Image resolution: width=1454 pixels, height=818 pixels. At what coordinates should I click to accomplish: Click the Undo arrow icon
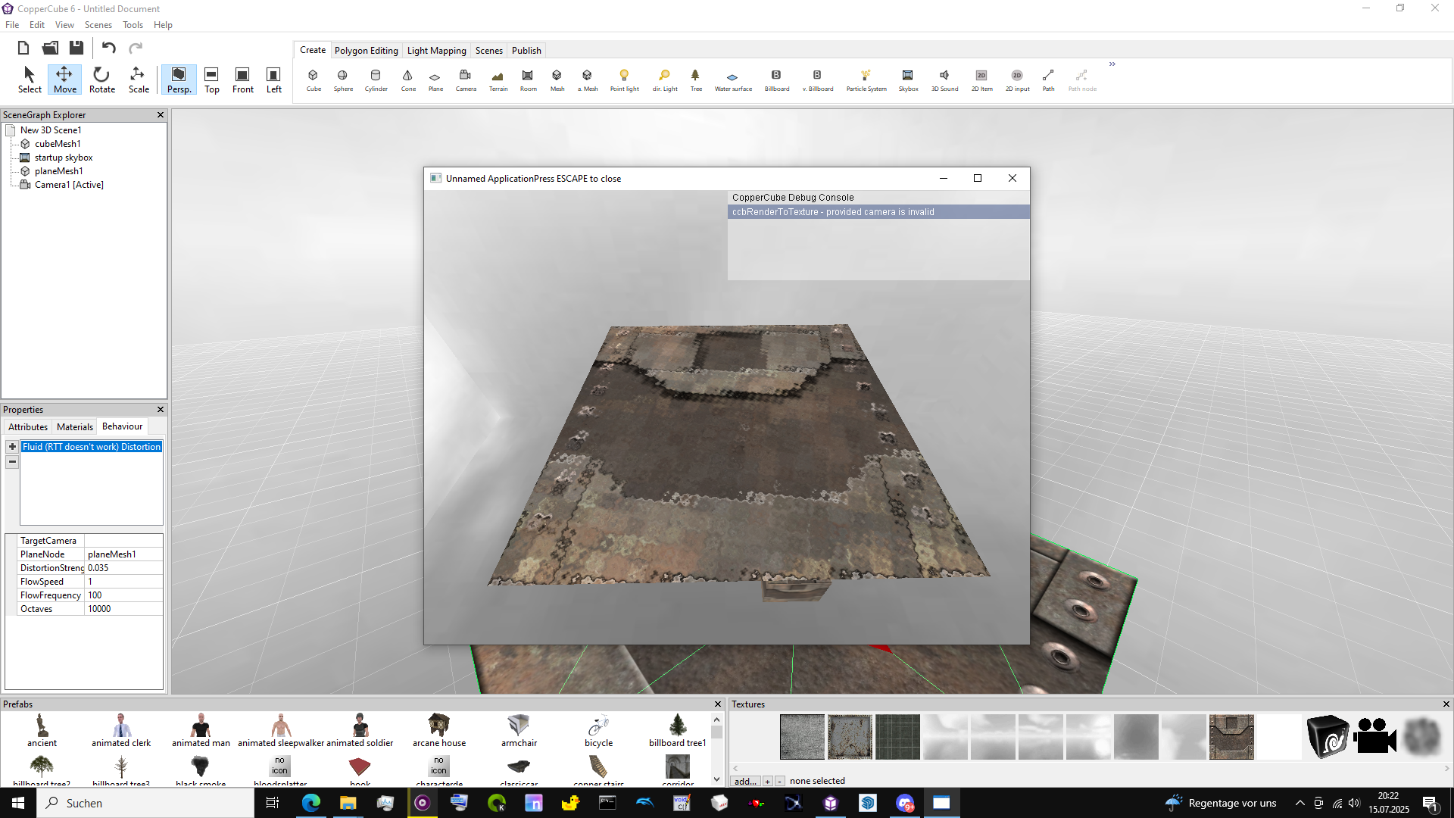pyautogui.click(x=109, y=48)
